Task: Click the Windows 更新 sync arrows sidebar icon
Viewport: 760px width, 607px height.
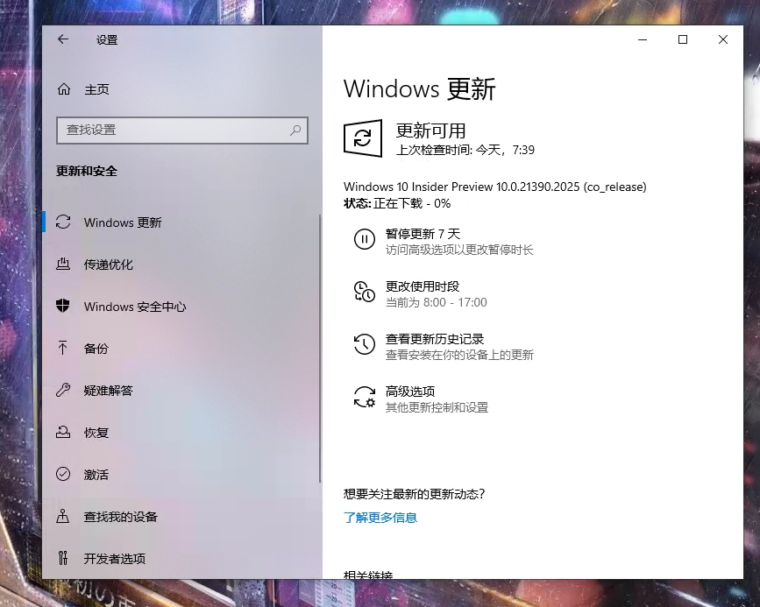Action: tap(63, 222)
